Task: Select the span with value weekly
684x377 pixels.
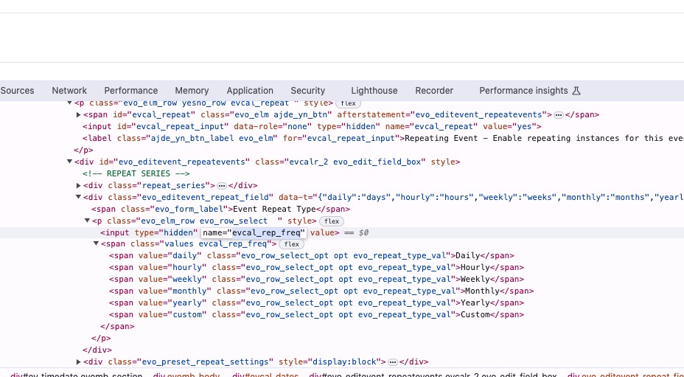Action: pos(316,279)
